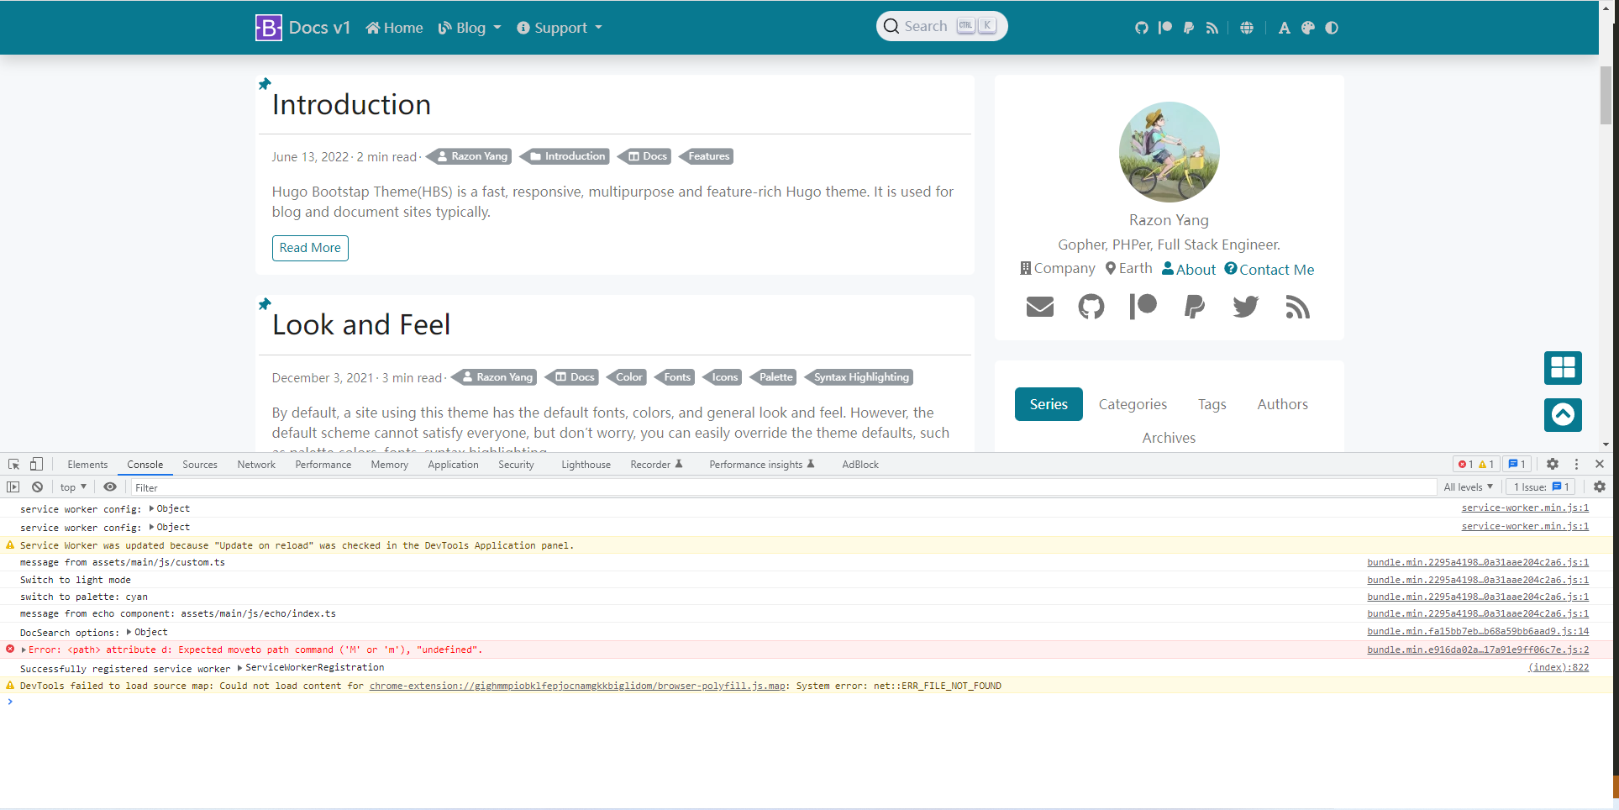
Task: Click the Syntax Highlighting tag badge
Action: click(859, 377)
